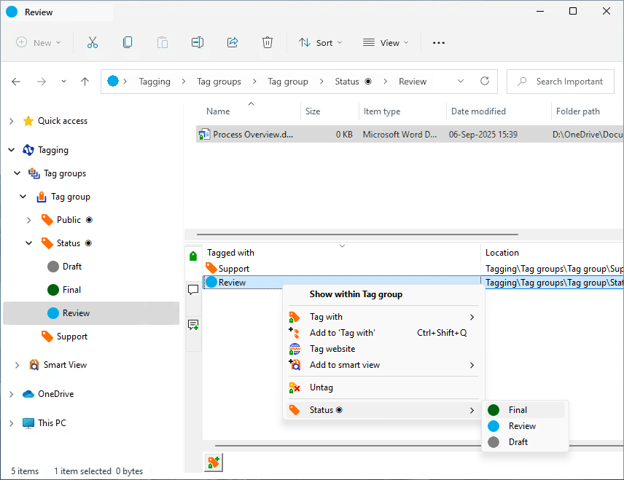Collapse the Status tag group node
This screenshot has height=480, width=624.
coord(29,243)
